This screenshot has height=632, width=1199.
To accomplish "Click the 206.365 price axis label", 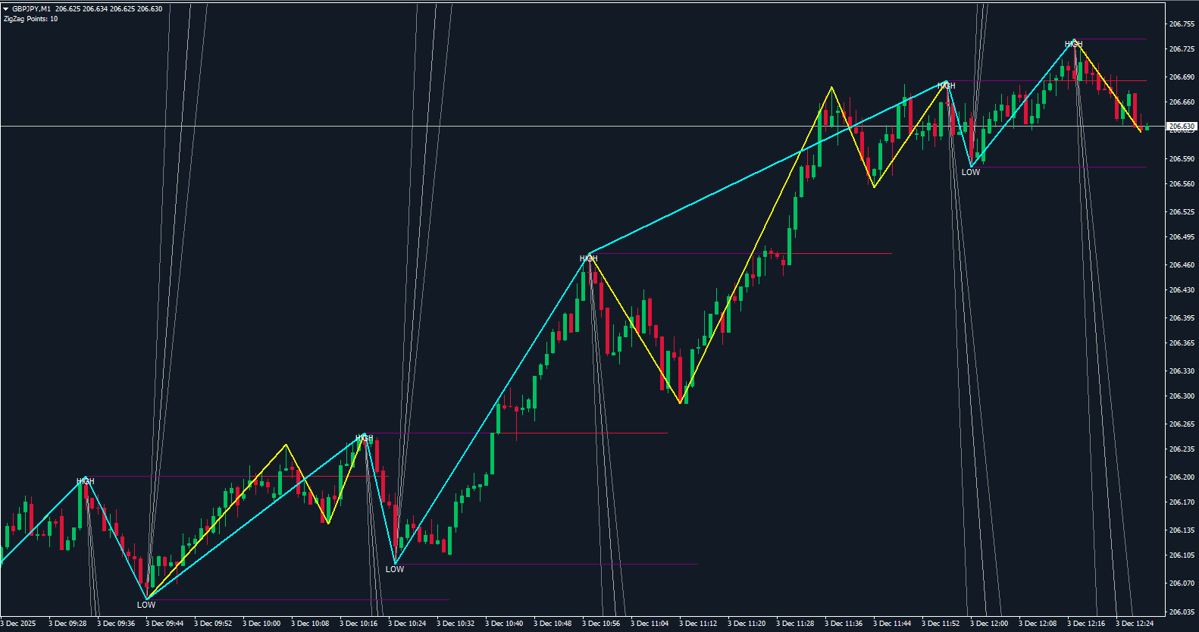I will point(1182,343).
